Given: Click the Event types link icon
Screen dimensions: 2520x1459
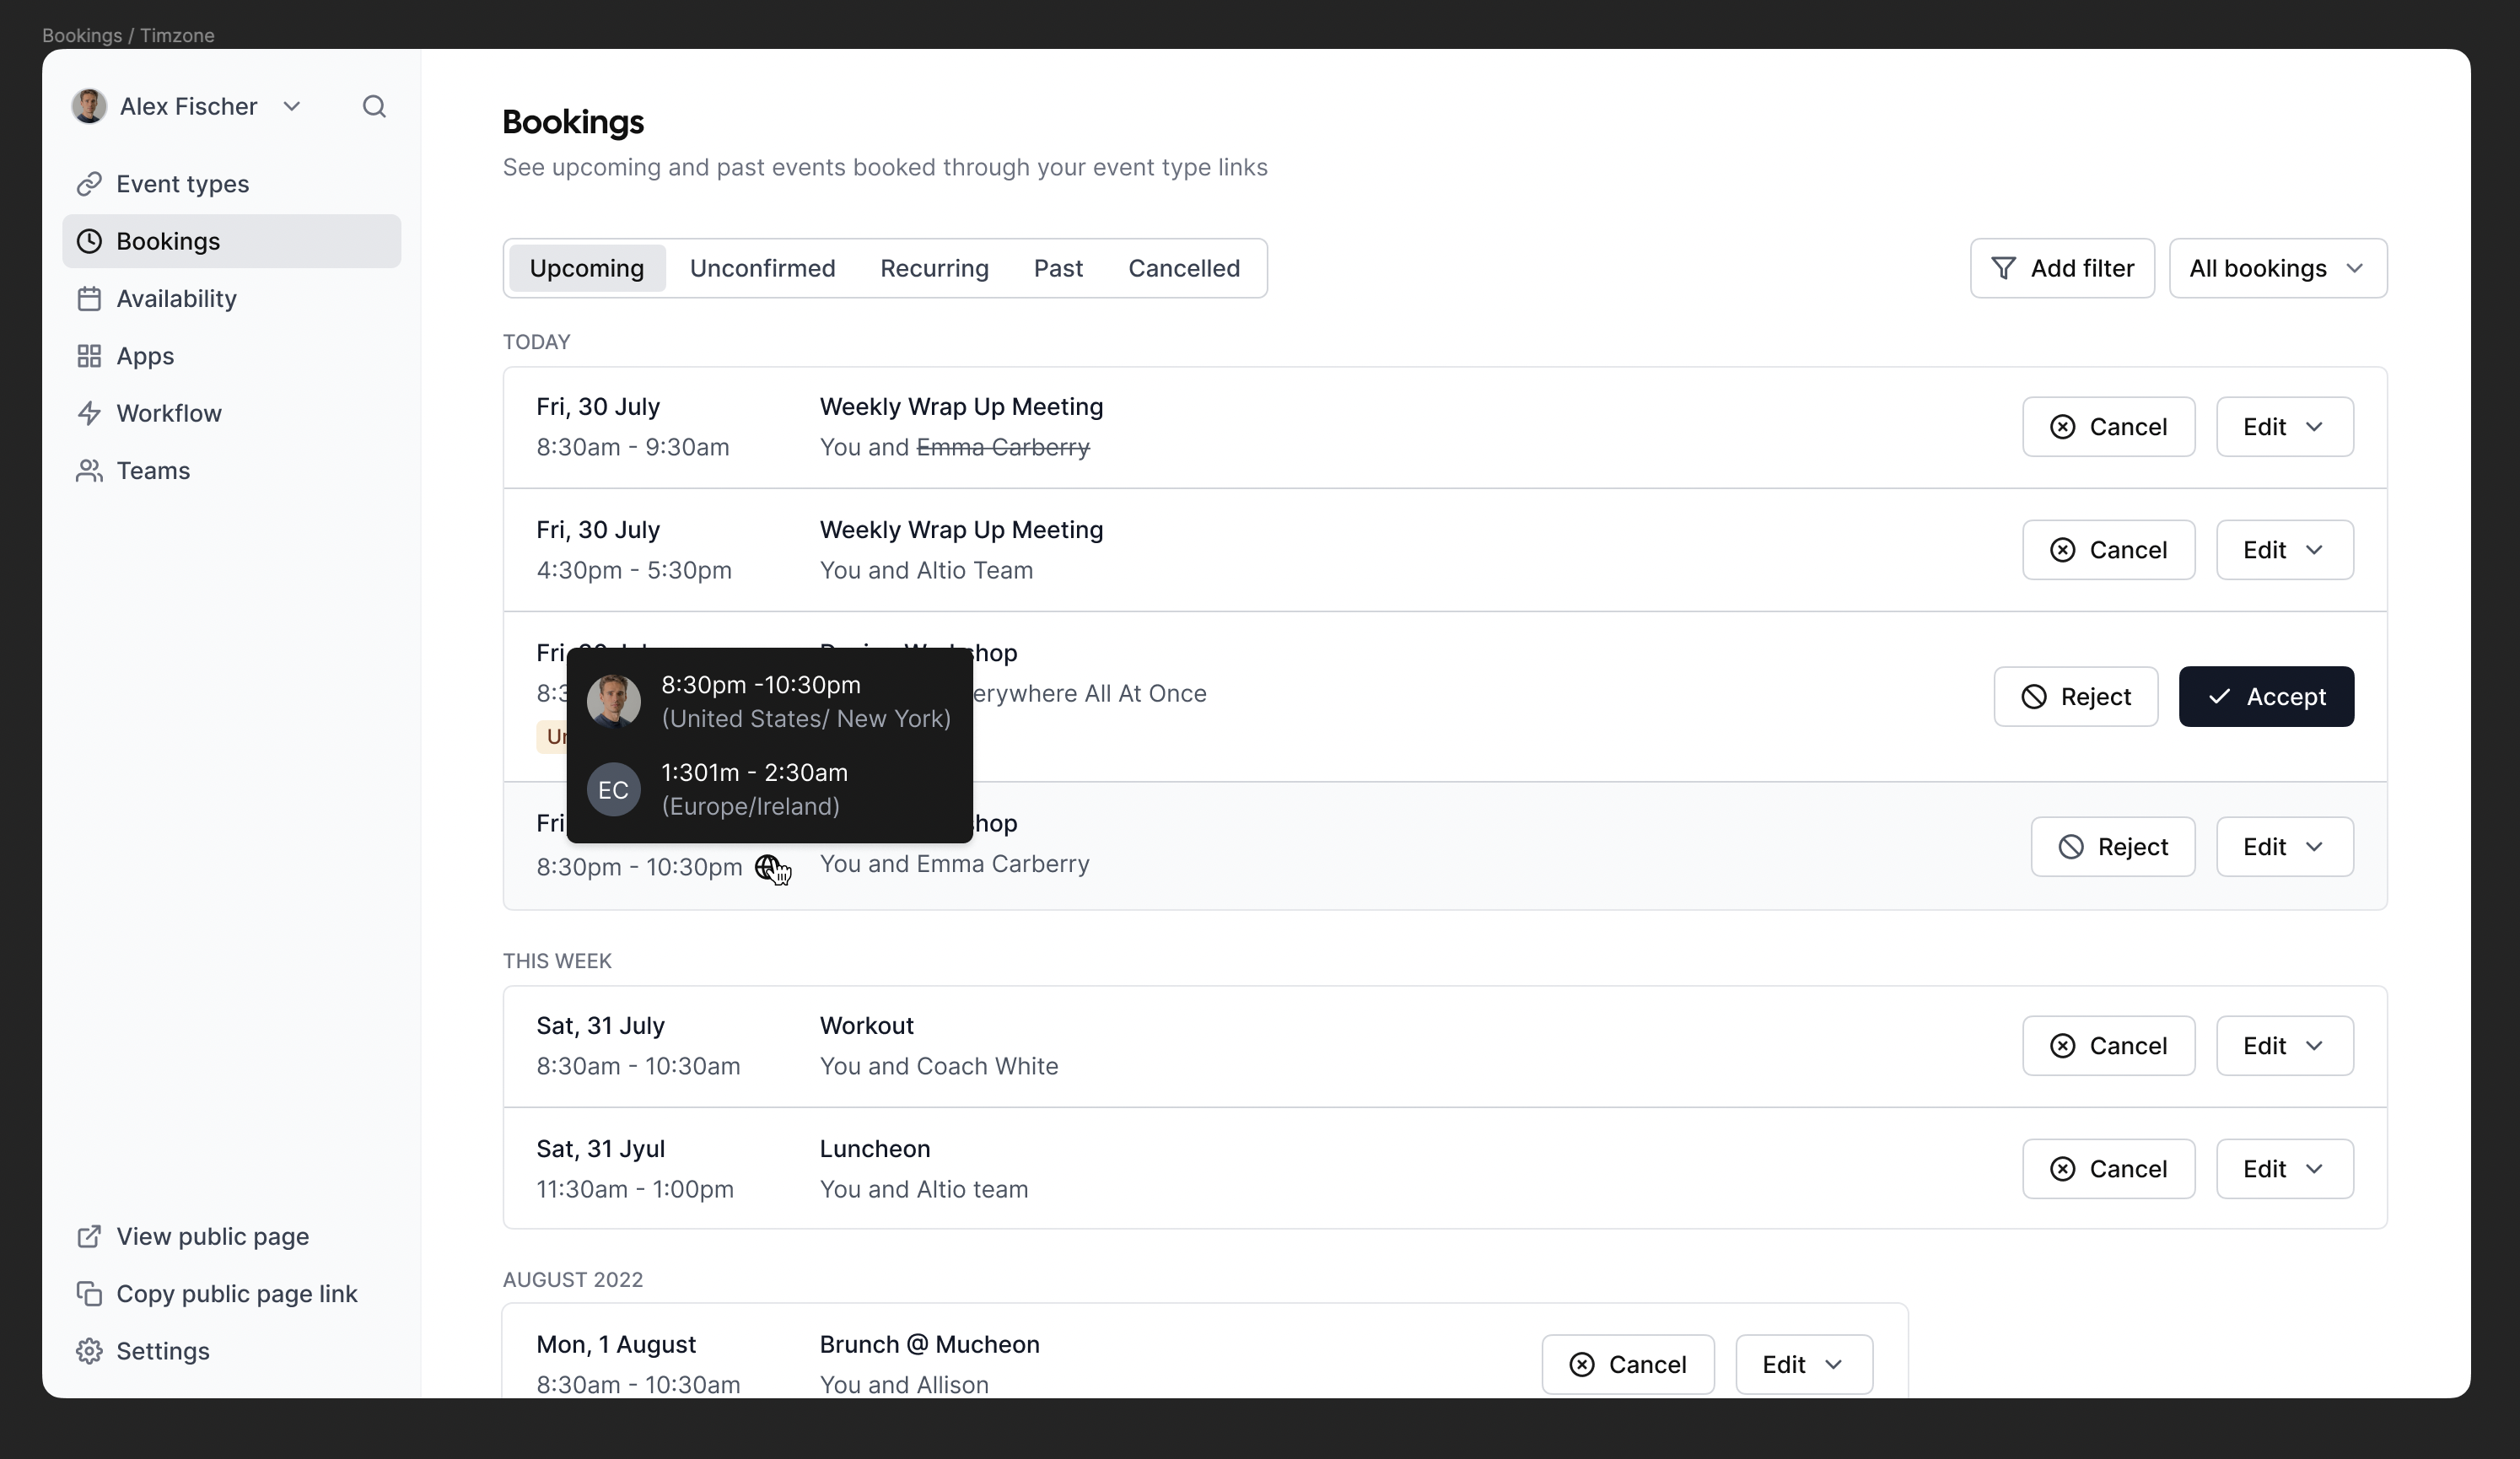Looking at the screenshot, I should (x=89, y=183).
